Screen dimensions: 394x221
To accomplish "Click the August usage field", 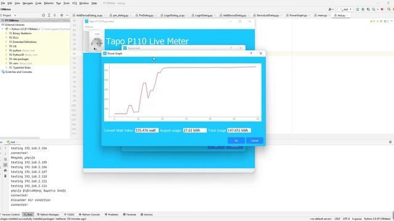I will (195, 130).
